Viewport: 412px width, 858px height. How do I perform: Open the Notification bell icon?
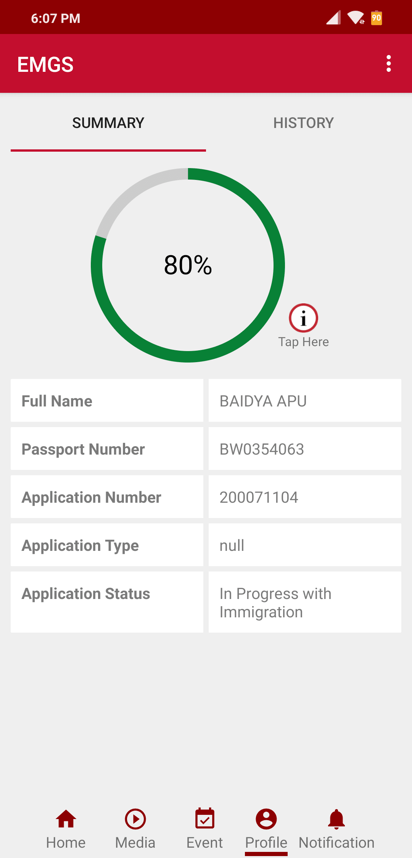[336, 819]
